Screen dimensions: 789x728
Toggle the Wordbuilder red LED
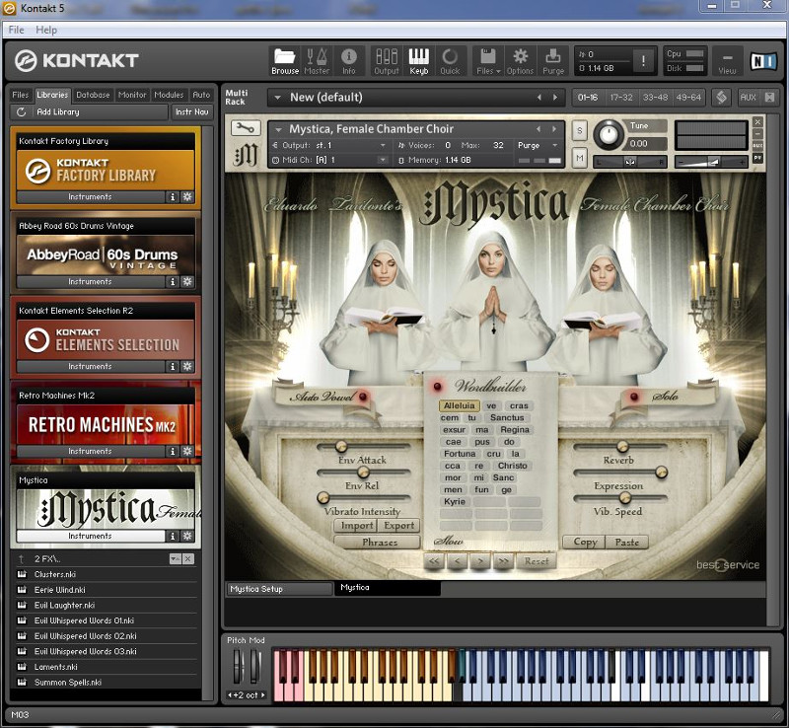(437, 387)
